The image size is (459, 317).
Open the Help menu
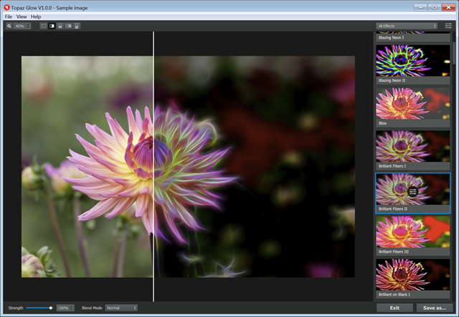coord(36,16)
